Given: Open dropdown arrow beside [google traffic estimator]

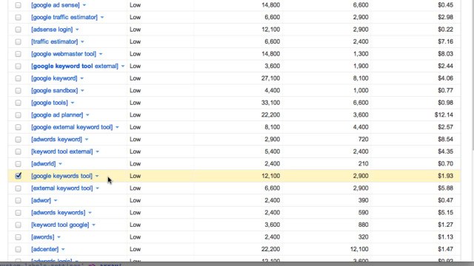Looking at the screenshot, I should 102,18.
